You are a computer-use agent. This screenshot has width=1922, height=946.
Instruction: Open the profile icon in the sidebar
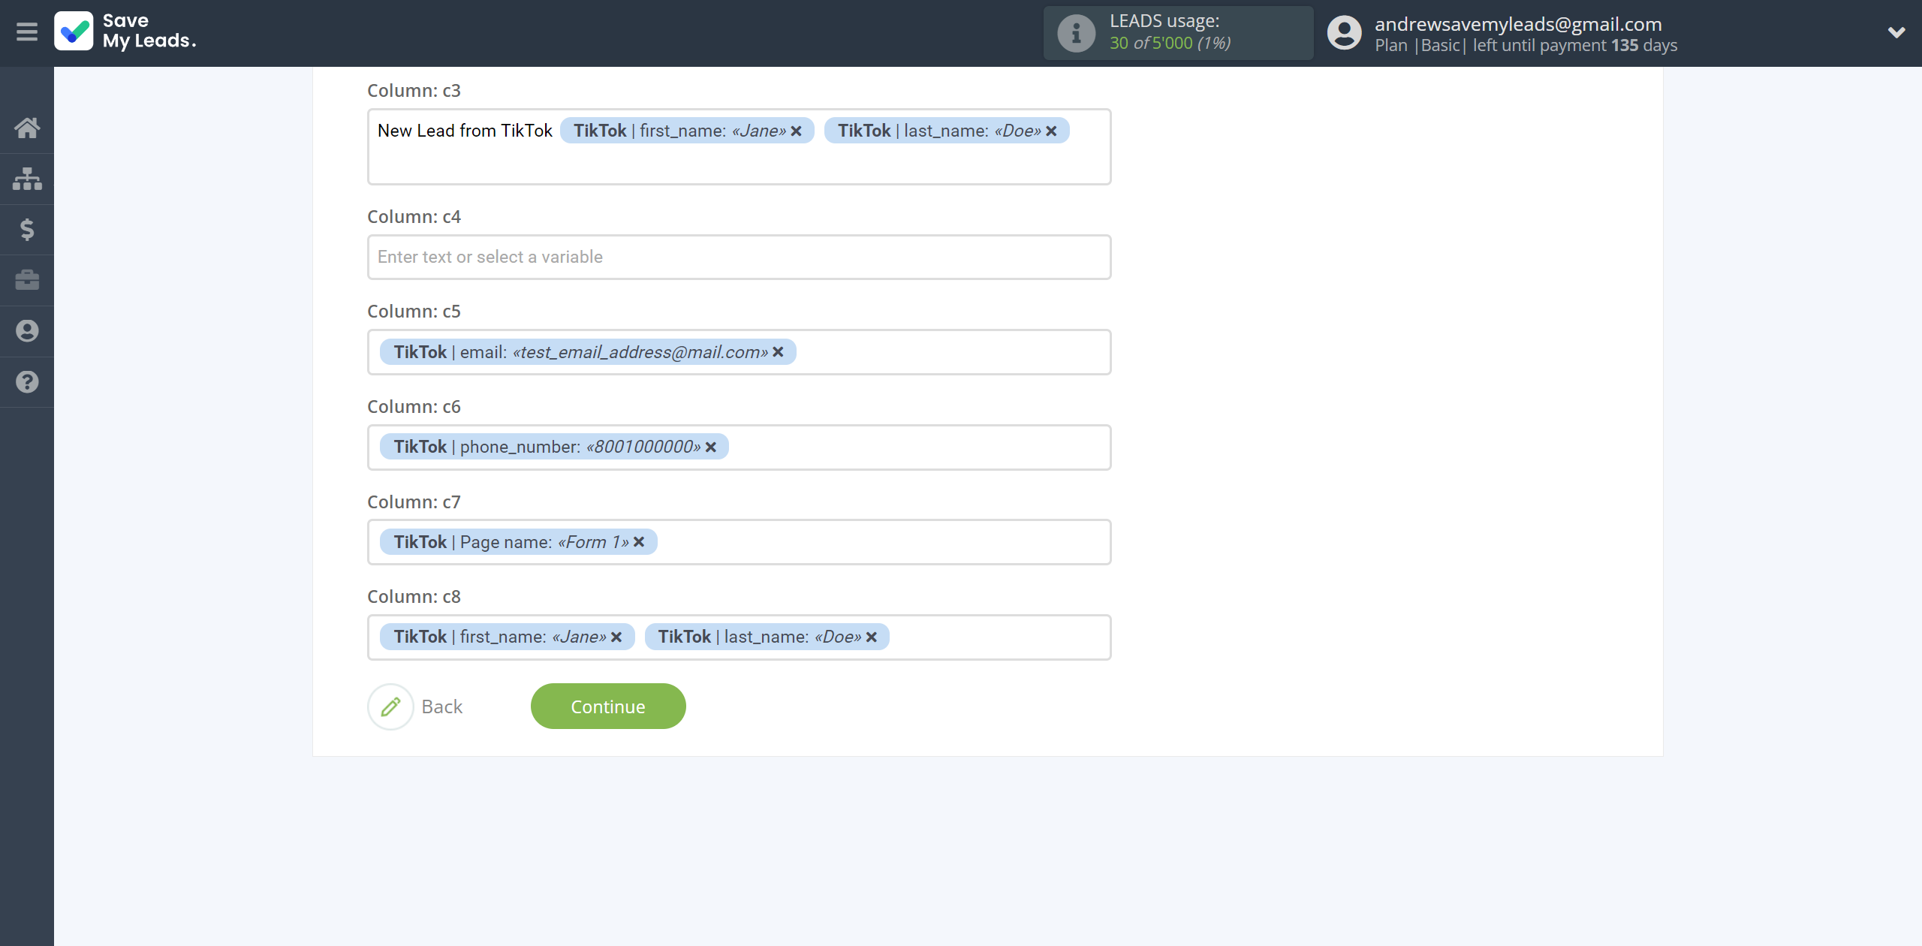click(x=27, y=331)
